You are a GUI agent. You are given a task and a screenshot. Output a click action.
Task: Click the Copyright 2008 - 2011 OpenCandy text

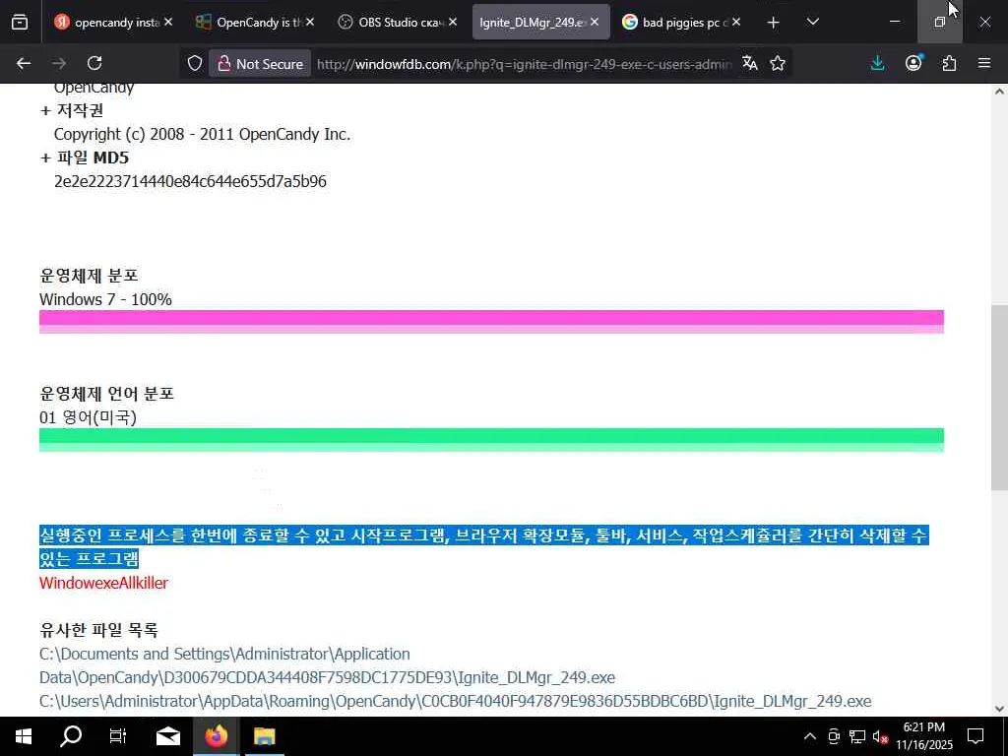[x=202, y=134]
